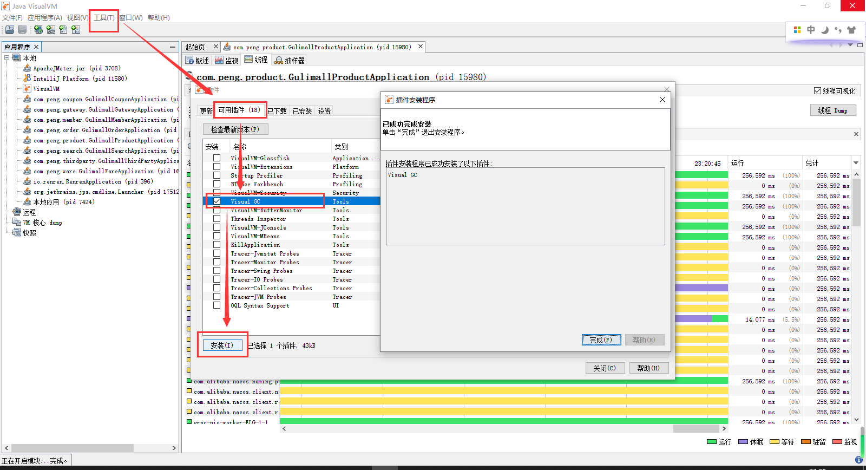Click the 快照 (Snapshots) node icon
Image resolution: width=866 pixels, height=470 pixels.
[x=17, y=233]
